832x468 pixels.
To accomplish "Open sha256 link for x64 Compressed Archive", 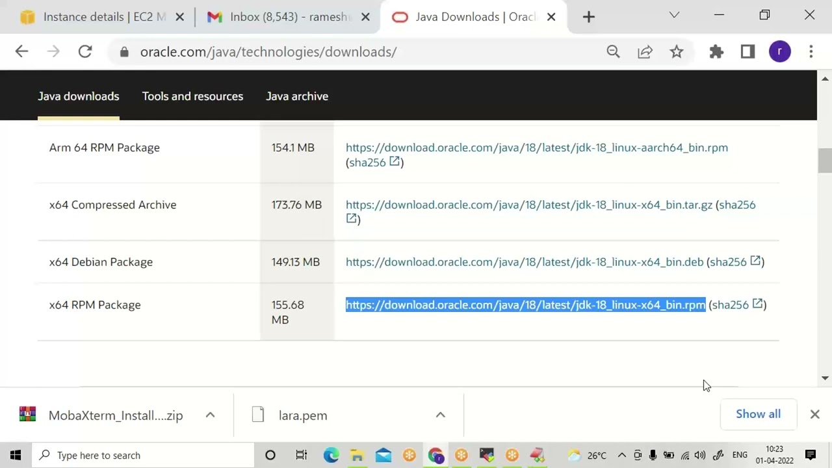I will [737, 205].
